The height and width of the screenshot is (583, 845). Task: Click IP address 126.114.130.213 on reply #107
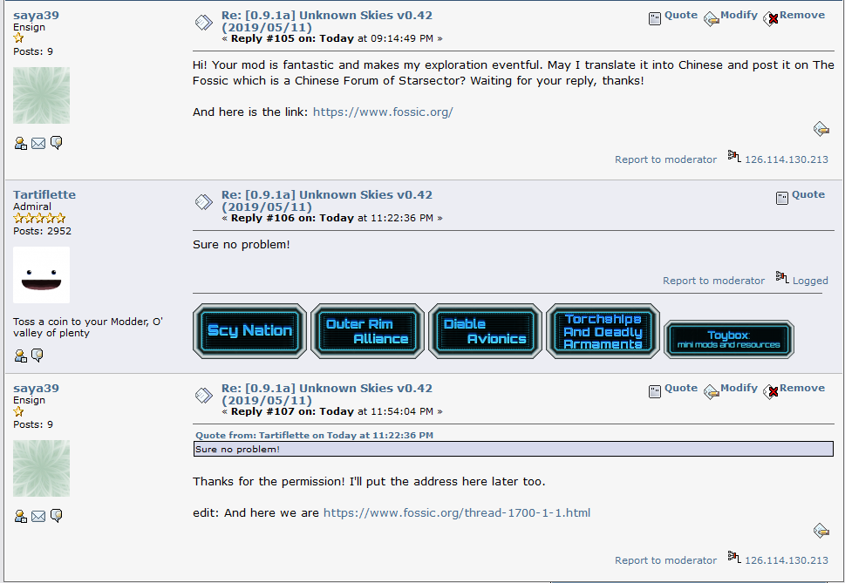click(x=786, y=560)
